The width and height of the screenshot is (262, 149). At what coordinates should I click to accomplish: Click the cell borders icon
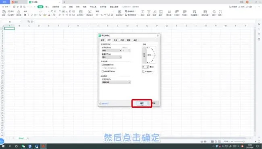tap(35, 15)
